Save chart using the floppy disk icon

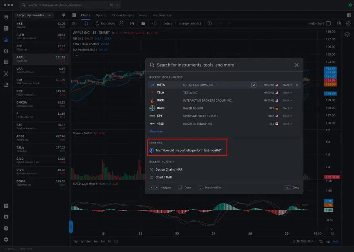click(x=132, y=23)
